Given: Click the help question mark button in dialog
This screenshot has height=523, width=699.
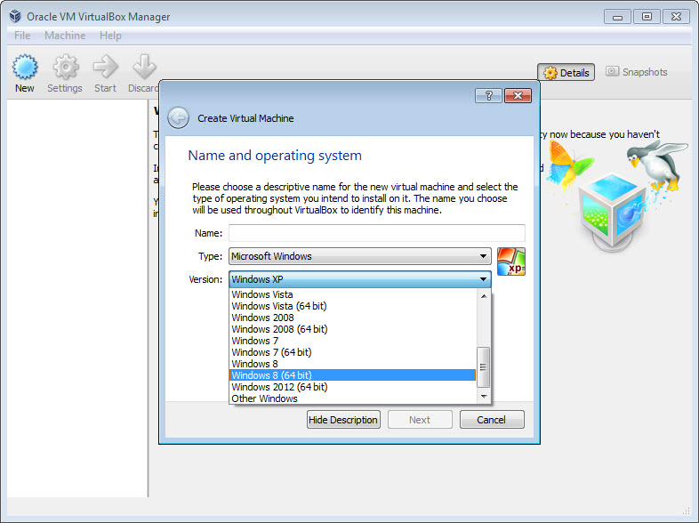Looking at the screenshot, I should coord(488,95).
